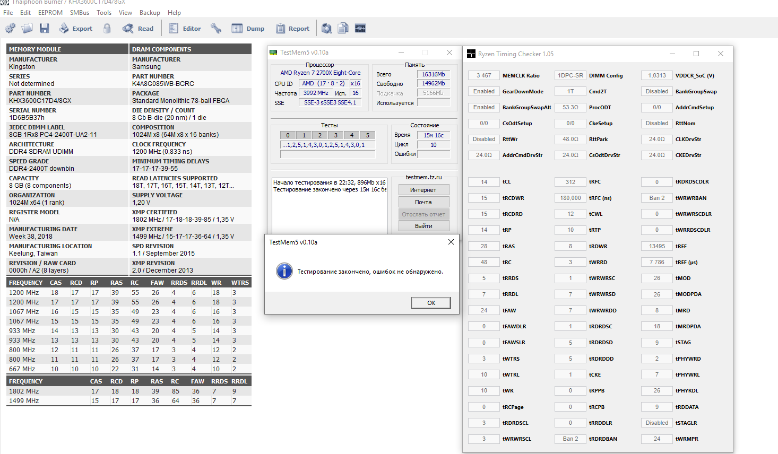Click the Ryzen Timing Checker title icon
Image resolution: width=778 pixels, height=454 pixels.
[x=471, y=54]
